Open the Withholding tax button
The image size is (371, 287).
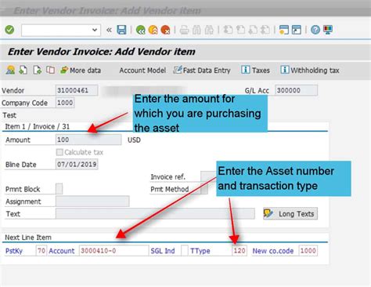[310, 70]
